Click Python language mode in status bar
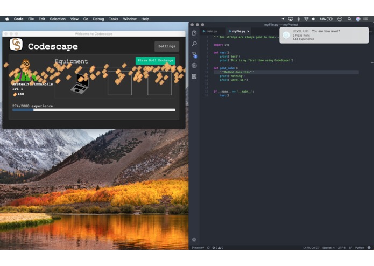The width and height of the screenshot is (374, 266). click(x=359, y=248)
